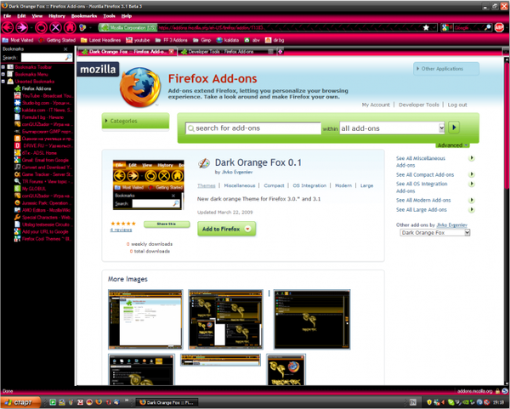Screen dimensions: 510x409
Task: Open the File menu
Action: coord(7,16)
